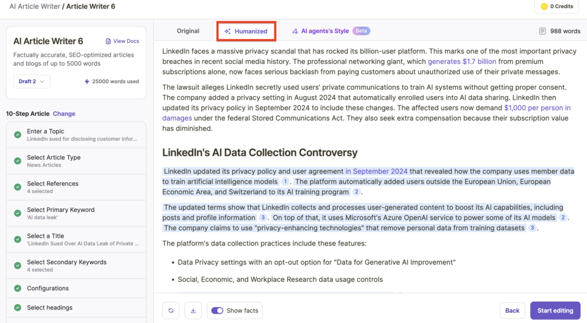Click the lightning bolt words-used icon
The image size is (587, 323).
(87, 81)
